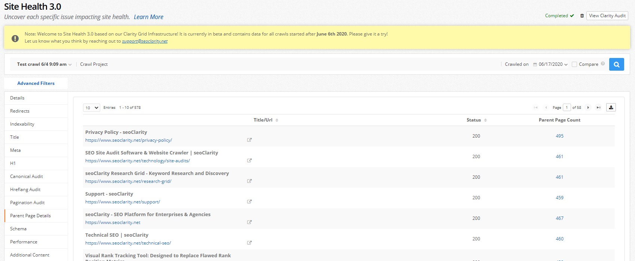Open the entries per page dropdown

click(92, 108)
